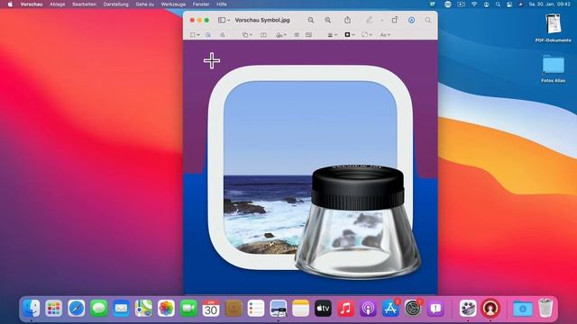Open the Adjust Size tool
Screen dimensions: 577x324
coord(308,34)
